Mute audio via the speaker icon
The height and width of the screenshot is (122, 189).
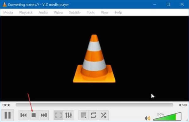pyautogui.click(x=147, y=118)
